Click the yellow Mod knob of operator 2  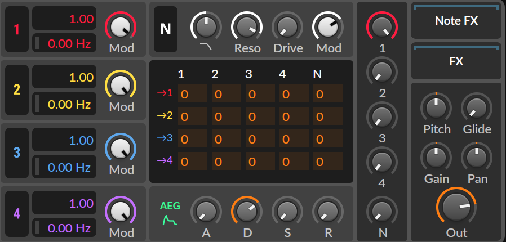click(x=121, y=86)
